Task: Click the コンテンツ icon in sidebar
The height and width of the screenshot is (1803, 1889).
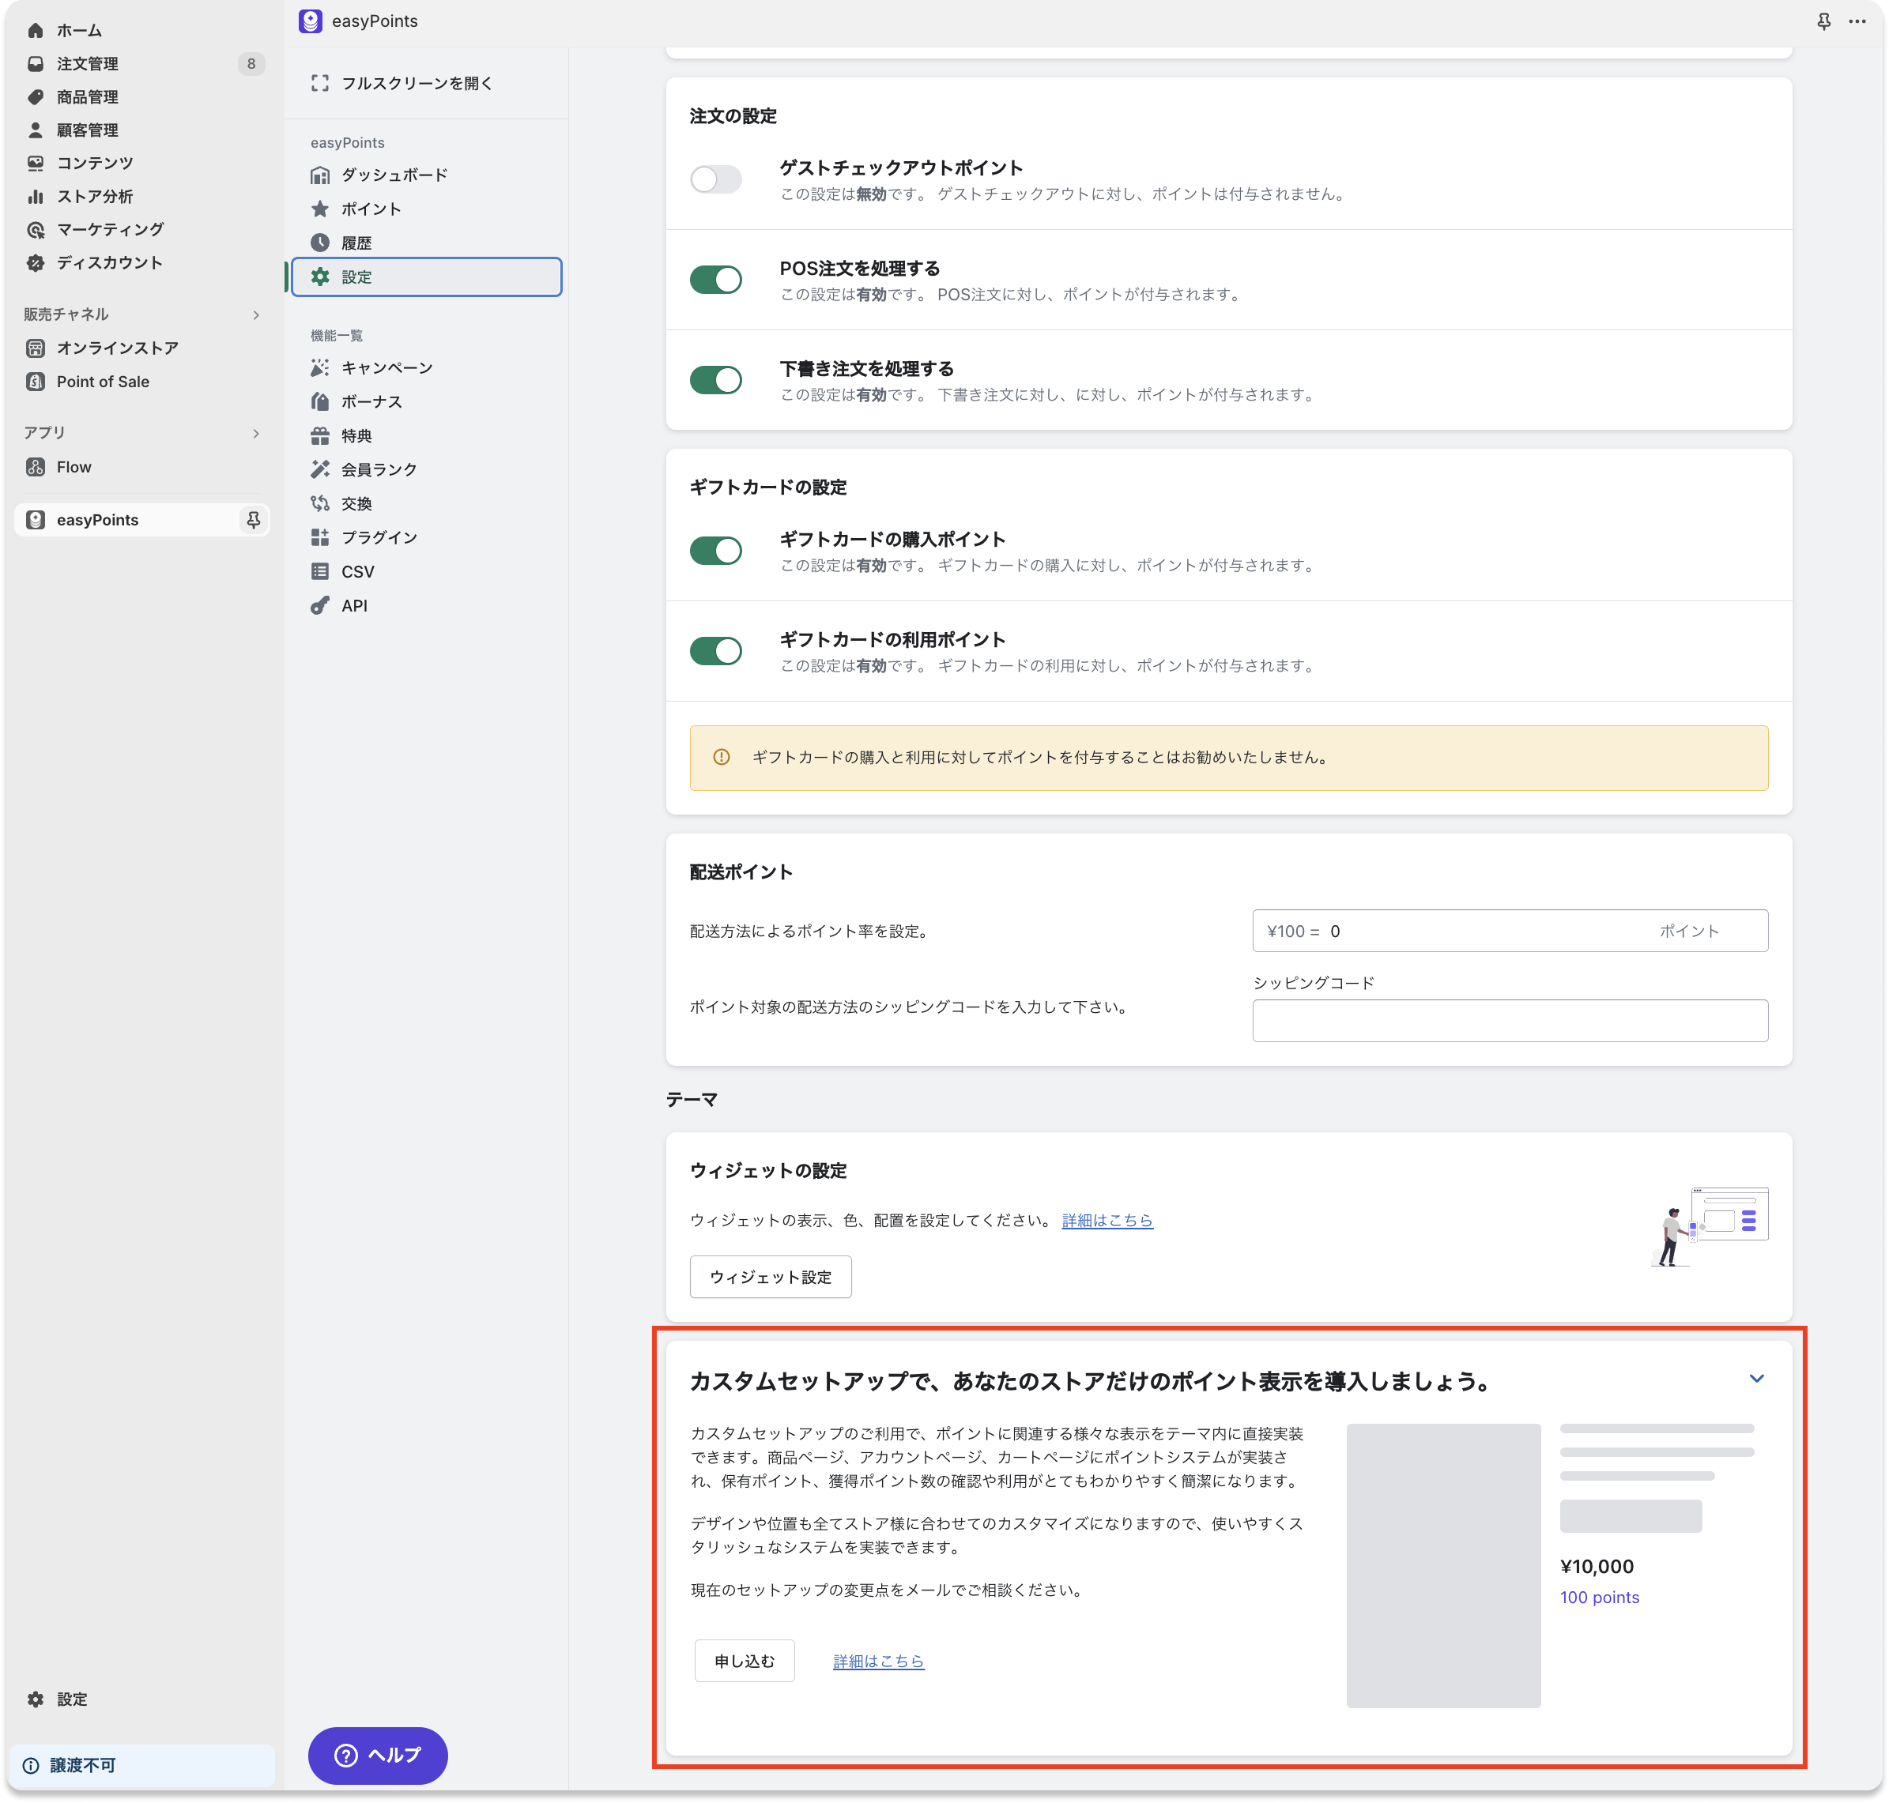Action: (x=36, y=164)
